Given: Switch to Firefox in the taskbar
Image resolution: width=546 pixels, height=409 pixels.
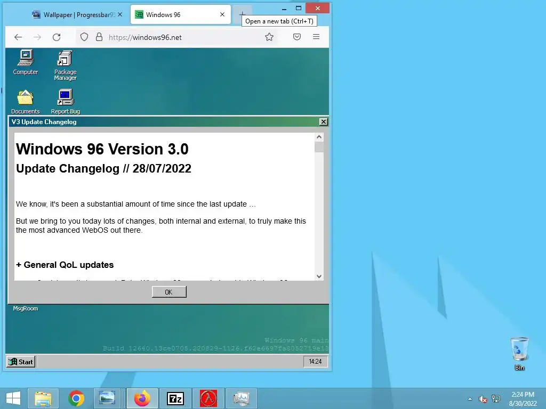Looking at the screenshot, I should pos(142,398).
